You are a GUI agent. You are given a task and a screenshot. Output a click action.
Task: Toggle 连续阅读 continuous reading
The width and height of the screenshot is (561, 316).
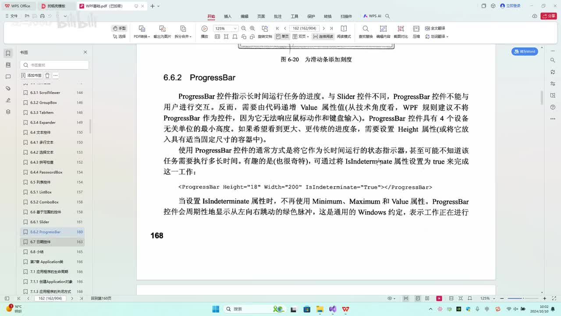point(323,36)
